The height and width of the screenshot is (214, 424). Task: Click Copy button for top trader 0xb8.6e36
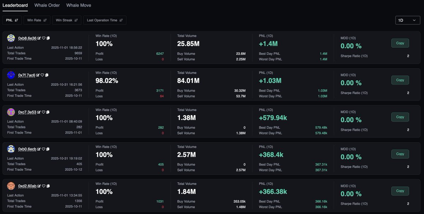[x=400, y=43]
